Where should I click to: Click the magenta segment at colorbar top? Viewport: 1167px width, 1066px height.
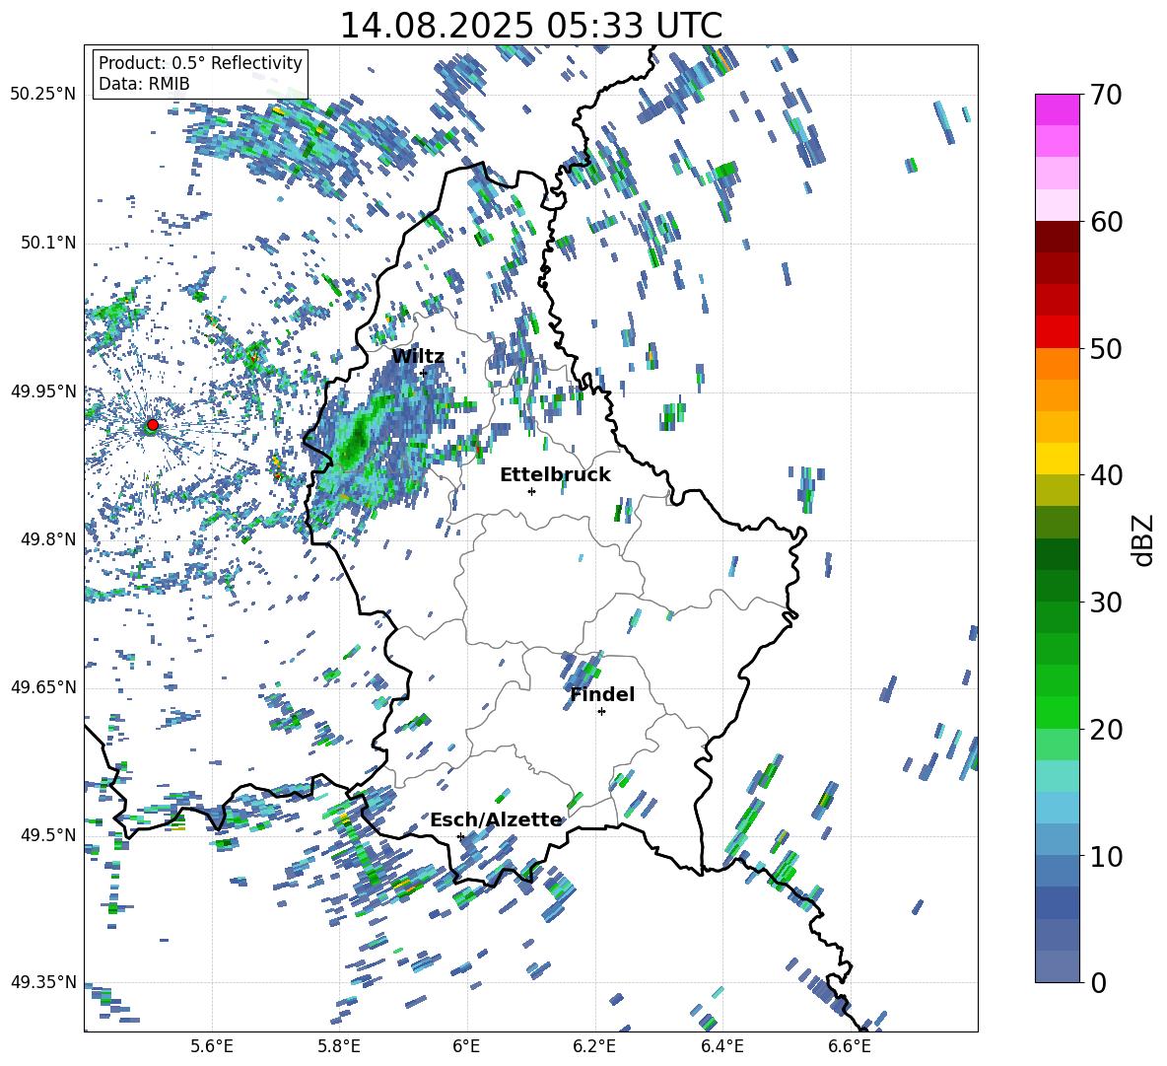1057,109
